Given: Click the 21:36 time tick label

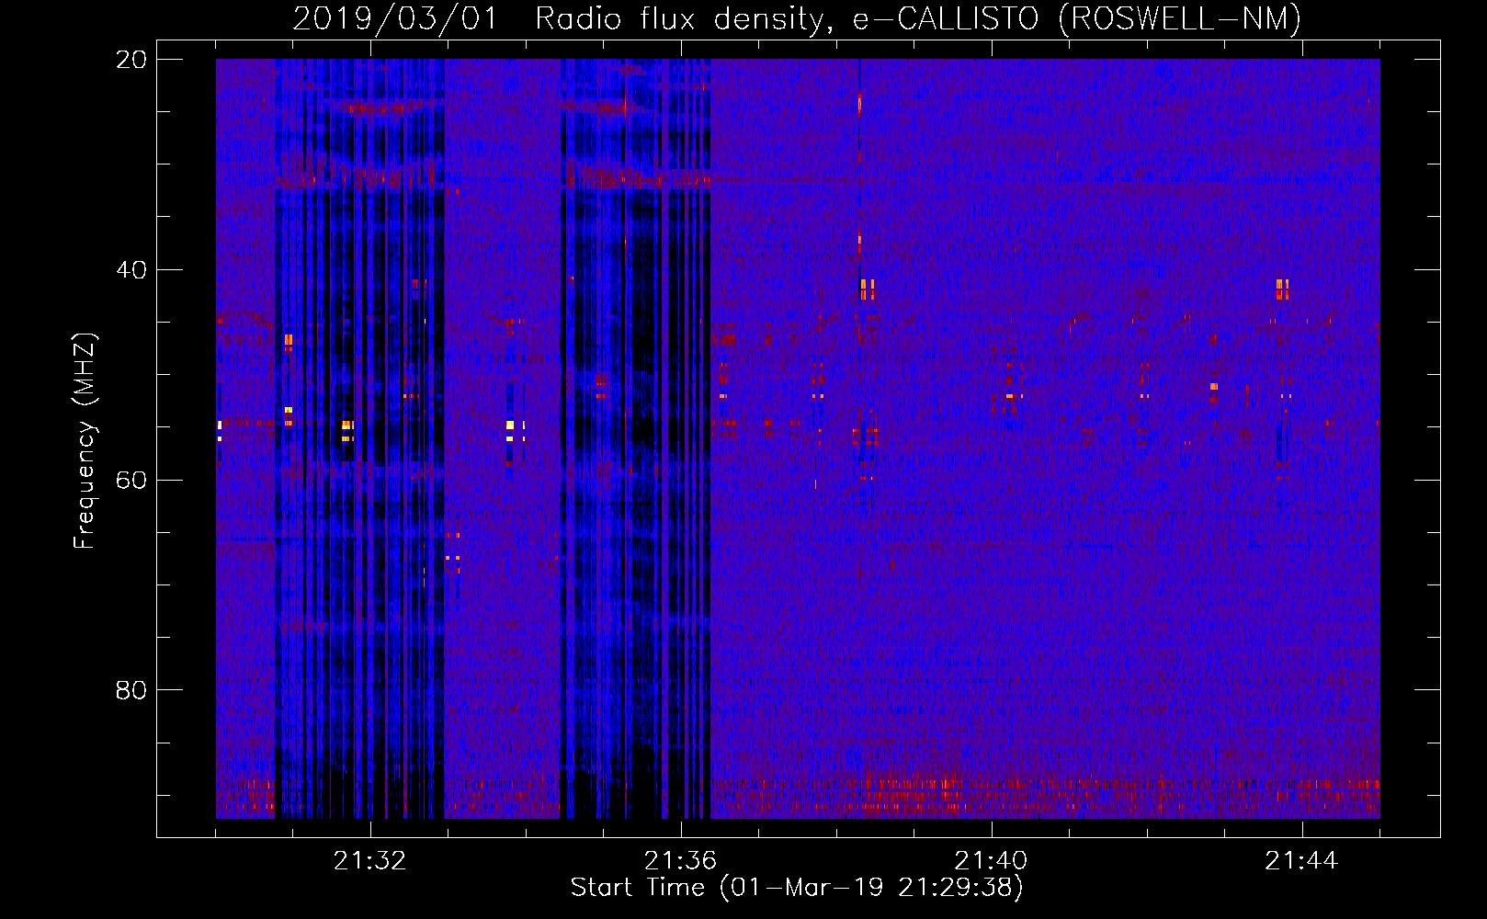Looking at the screenshot, I should point(681,861).
